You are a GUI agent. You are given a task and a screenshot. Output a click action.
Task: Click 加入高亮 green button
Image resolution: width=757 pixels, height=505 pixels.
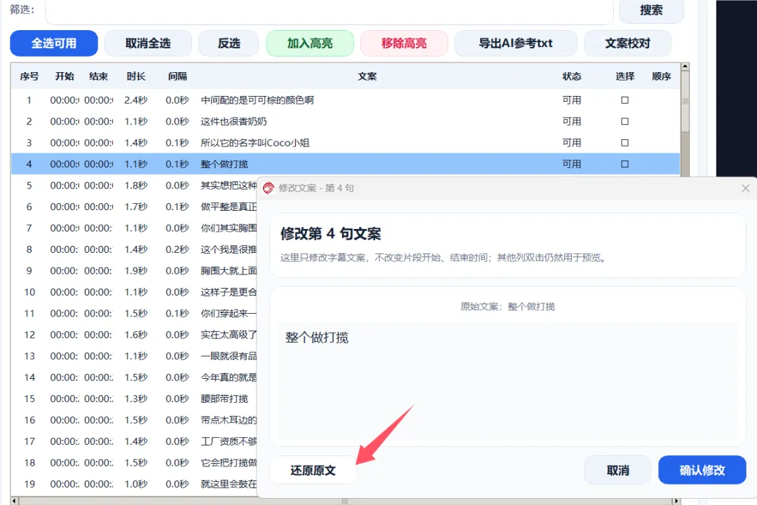(x=310, y=43)
